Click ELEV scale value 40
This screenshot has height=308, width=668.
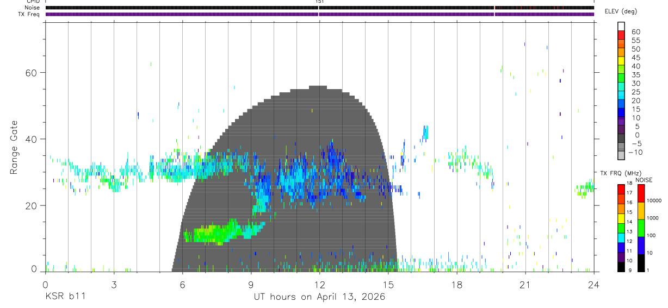(x=635, y=66)
